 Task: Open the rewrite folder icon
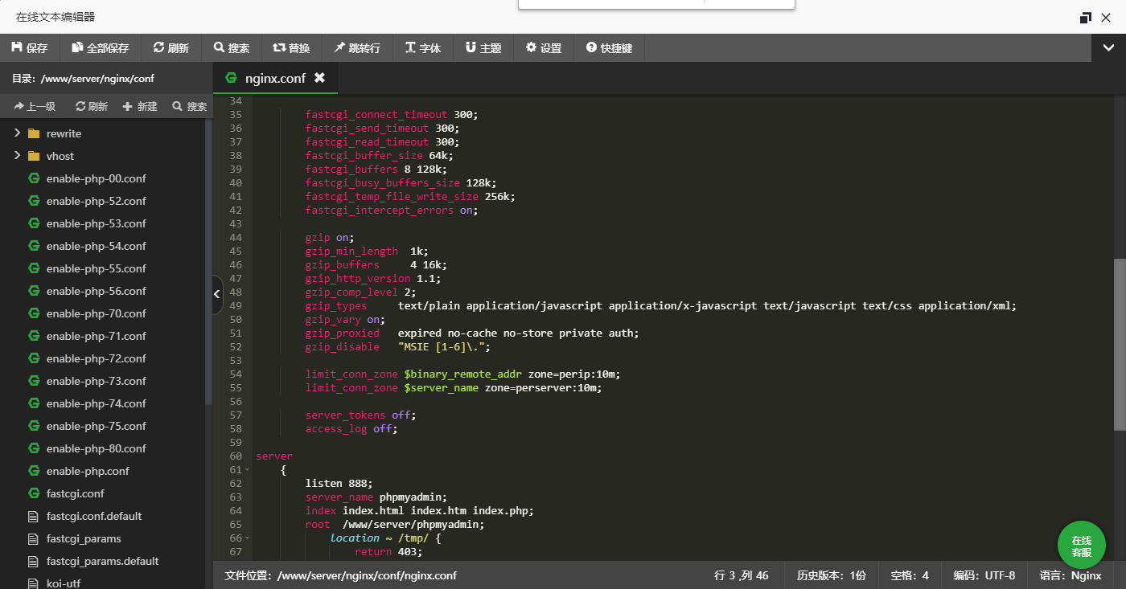(34, 133)
